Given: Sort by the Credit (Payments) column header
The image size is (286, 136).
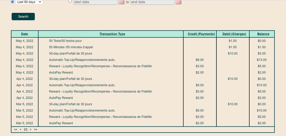Looking at the screenshot, I should pyautogui.click(x=201, y=34).
